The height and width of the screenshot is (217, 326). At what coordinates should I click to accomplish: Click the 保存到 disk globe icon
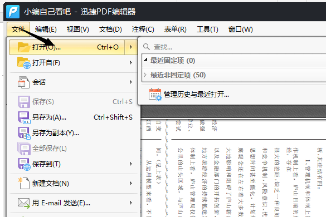coord(24,164)
